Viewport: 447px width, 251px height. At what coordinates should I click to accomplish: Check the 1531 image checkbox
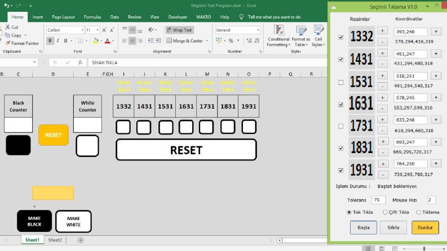click(340, 82)
